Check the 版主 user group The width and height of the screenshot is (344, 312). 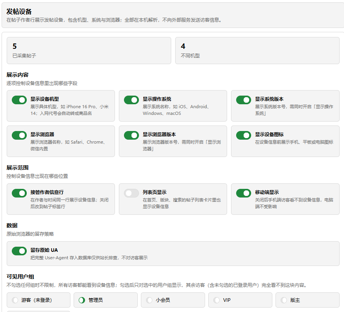(x=284, y=300)
